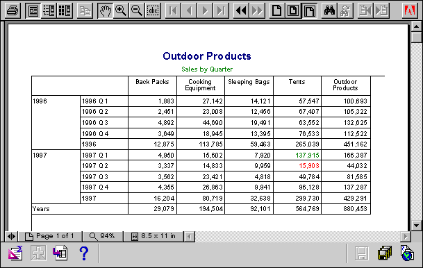The image size is (423, 268).
Task: Click the 1996 Q4 Tents value 76,533
Action: (x=309, y=134)
